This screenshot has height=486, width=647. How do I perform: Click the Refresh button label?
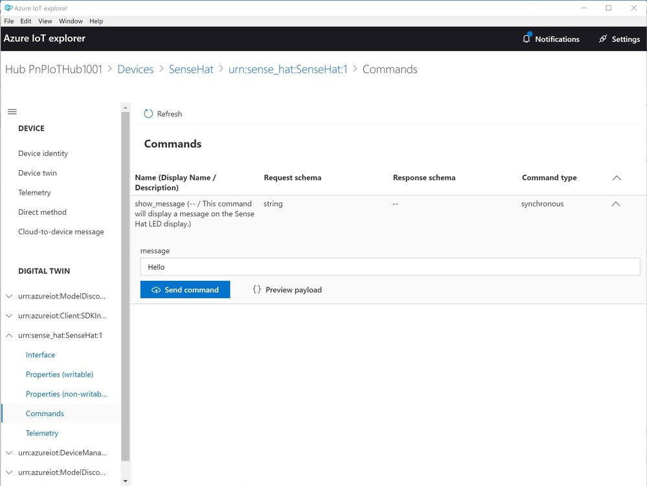[x=169, y=114]
